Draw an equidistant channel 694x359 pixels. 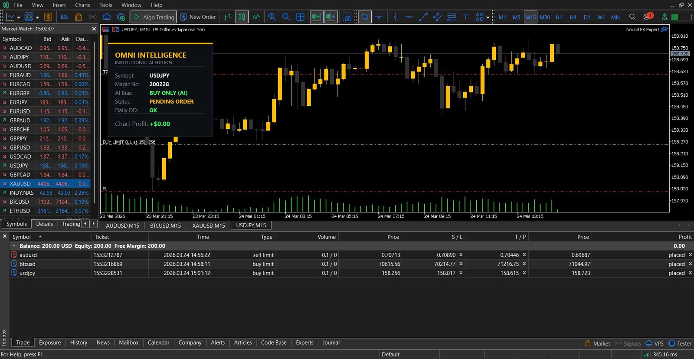[x=437, y=17]
